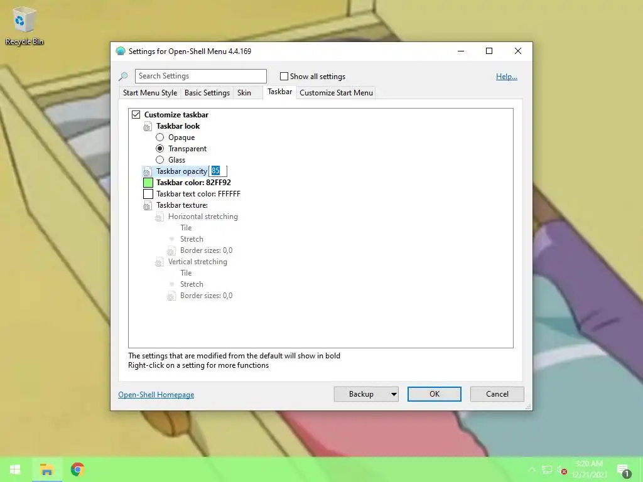Enable Show all settings checkbox
Image resolution: width=643 pixels, height=482 pixels.
[284, 76]
